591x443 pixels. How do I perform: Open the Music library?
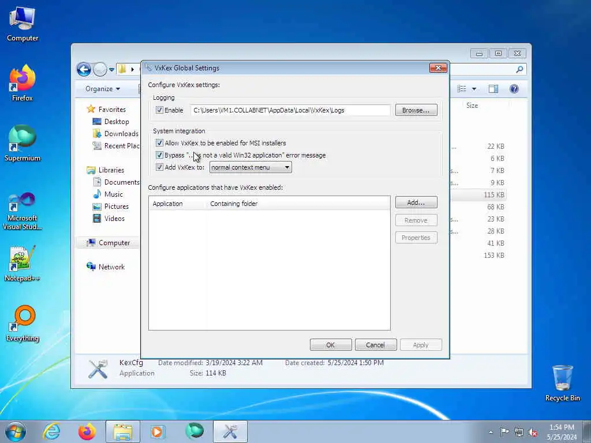[114, 194]
